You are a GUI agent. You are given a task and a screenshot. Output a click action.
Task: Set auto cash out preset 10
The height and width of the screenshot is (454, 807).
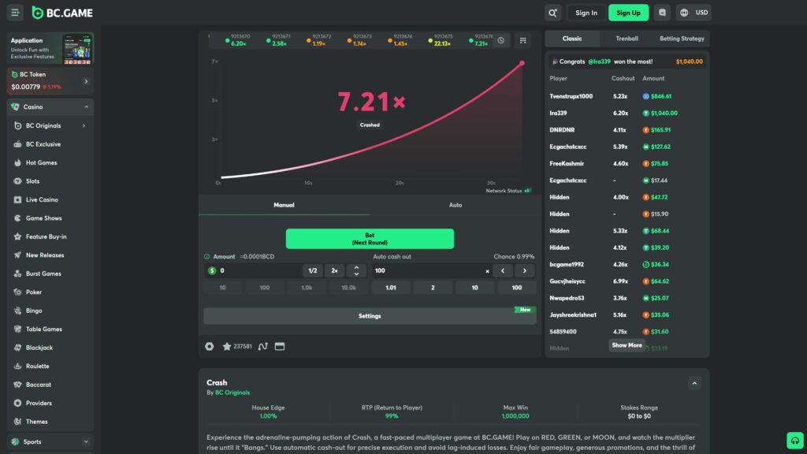coord(474,288)
